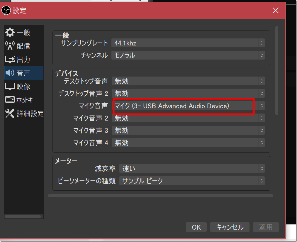Click the keyboard icon for ホットキー
The width and height of the screenshot is (297, 242).
click(x=10, y=99)
